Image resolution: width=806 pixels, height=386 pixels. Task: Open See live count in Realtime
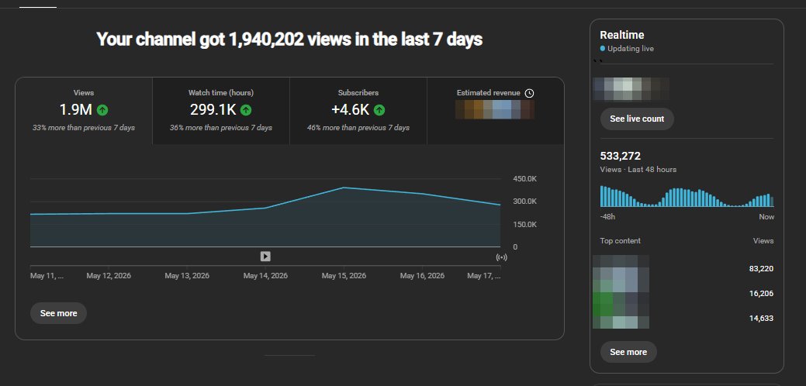(x=637, y=119)
